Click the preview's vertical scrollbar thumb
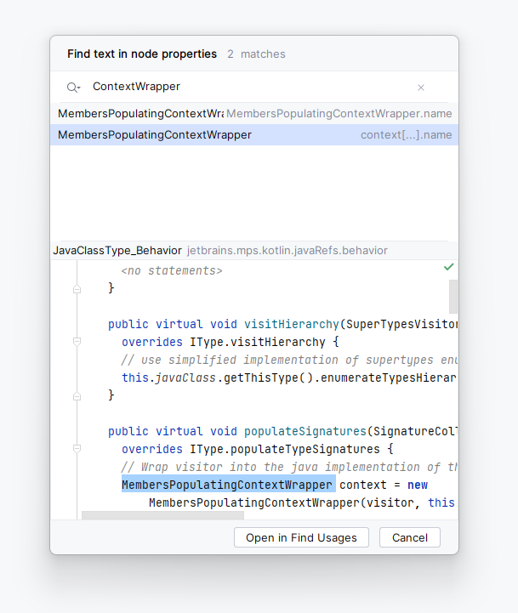Viewport: 518px width, 613px height. (453, 297)
